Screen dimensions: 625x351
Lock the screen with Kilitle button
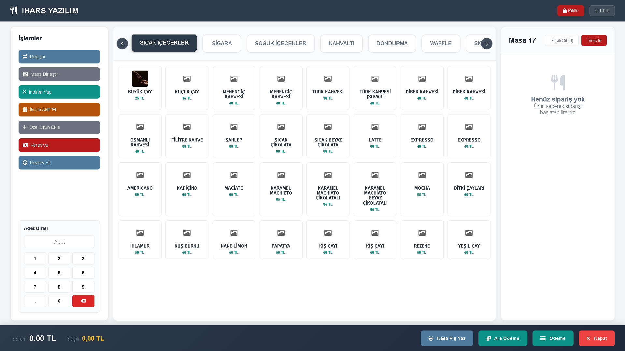(570, 11)
